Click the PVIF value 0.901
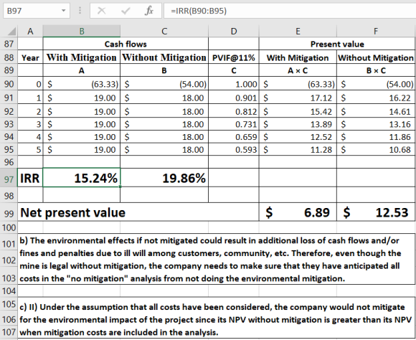416x340 pixels. (234, 98)
